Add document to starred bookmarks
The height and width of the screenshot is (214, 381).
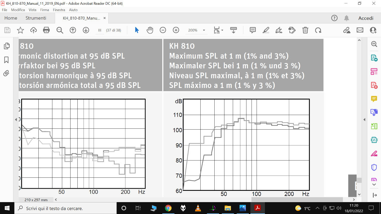20,30
